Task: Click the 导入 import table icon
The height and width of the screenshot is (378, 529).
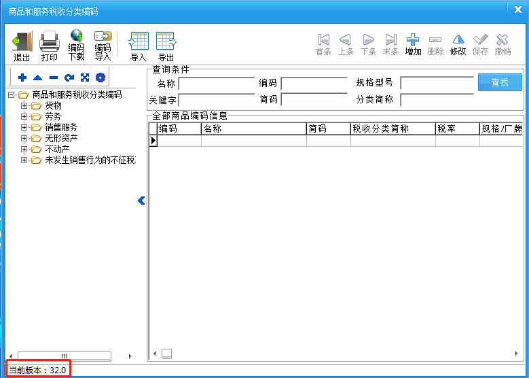Action: point(139,41)
